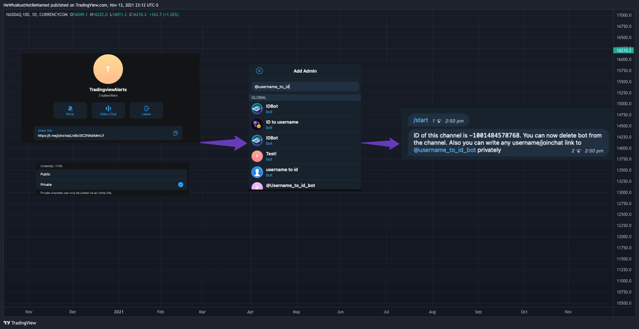Open the t.me joinchat share link

71,136
